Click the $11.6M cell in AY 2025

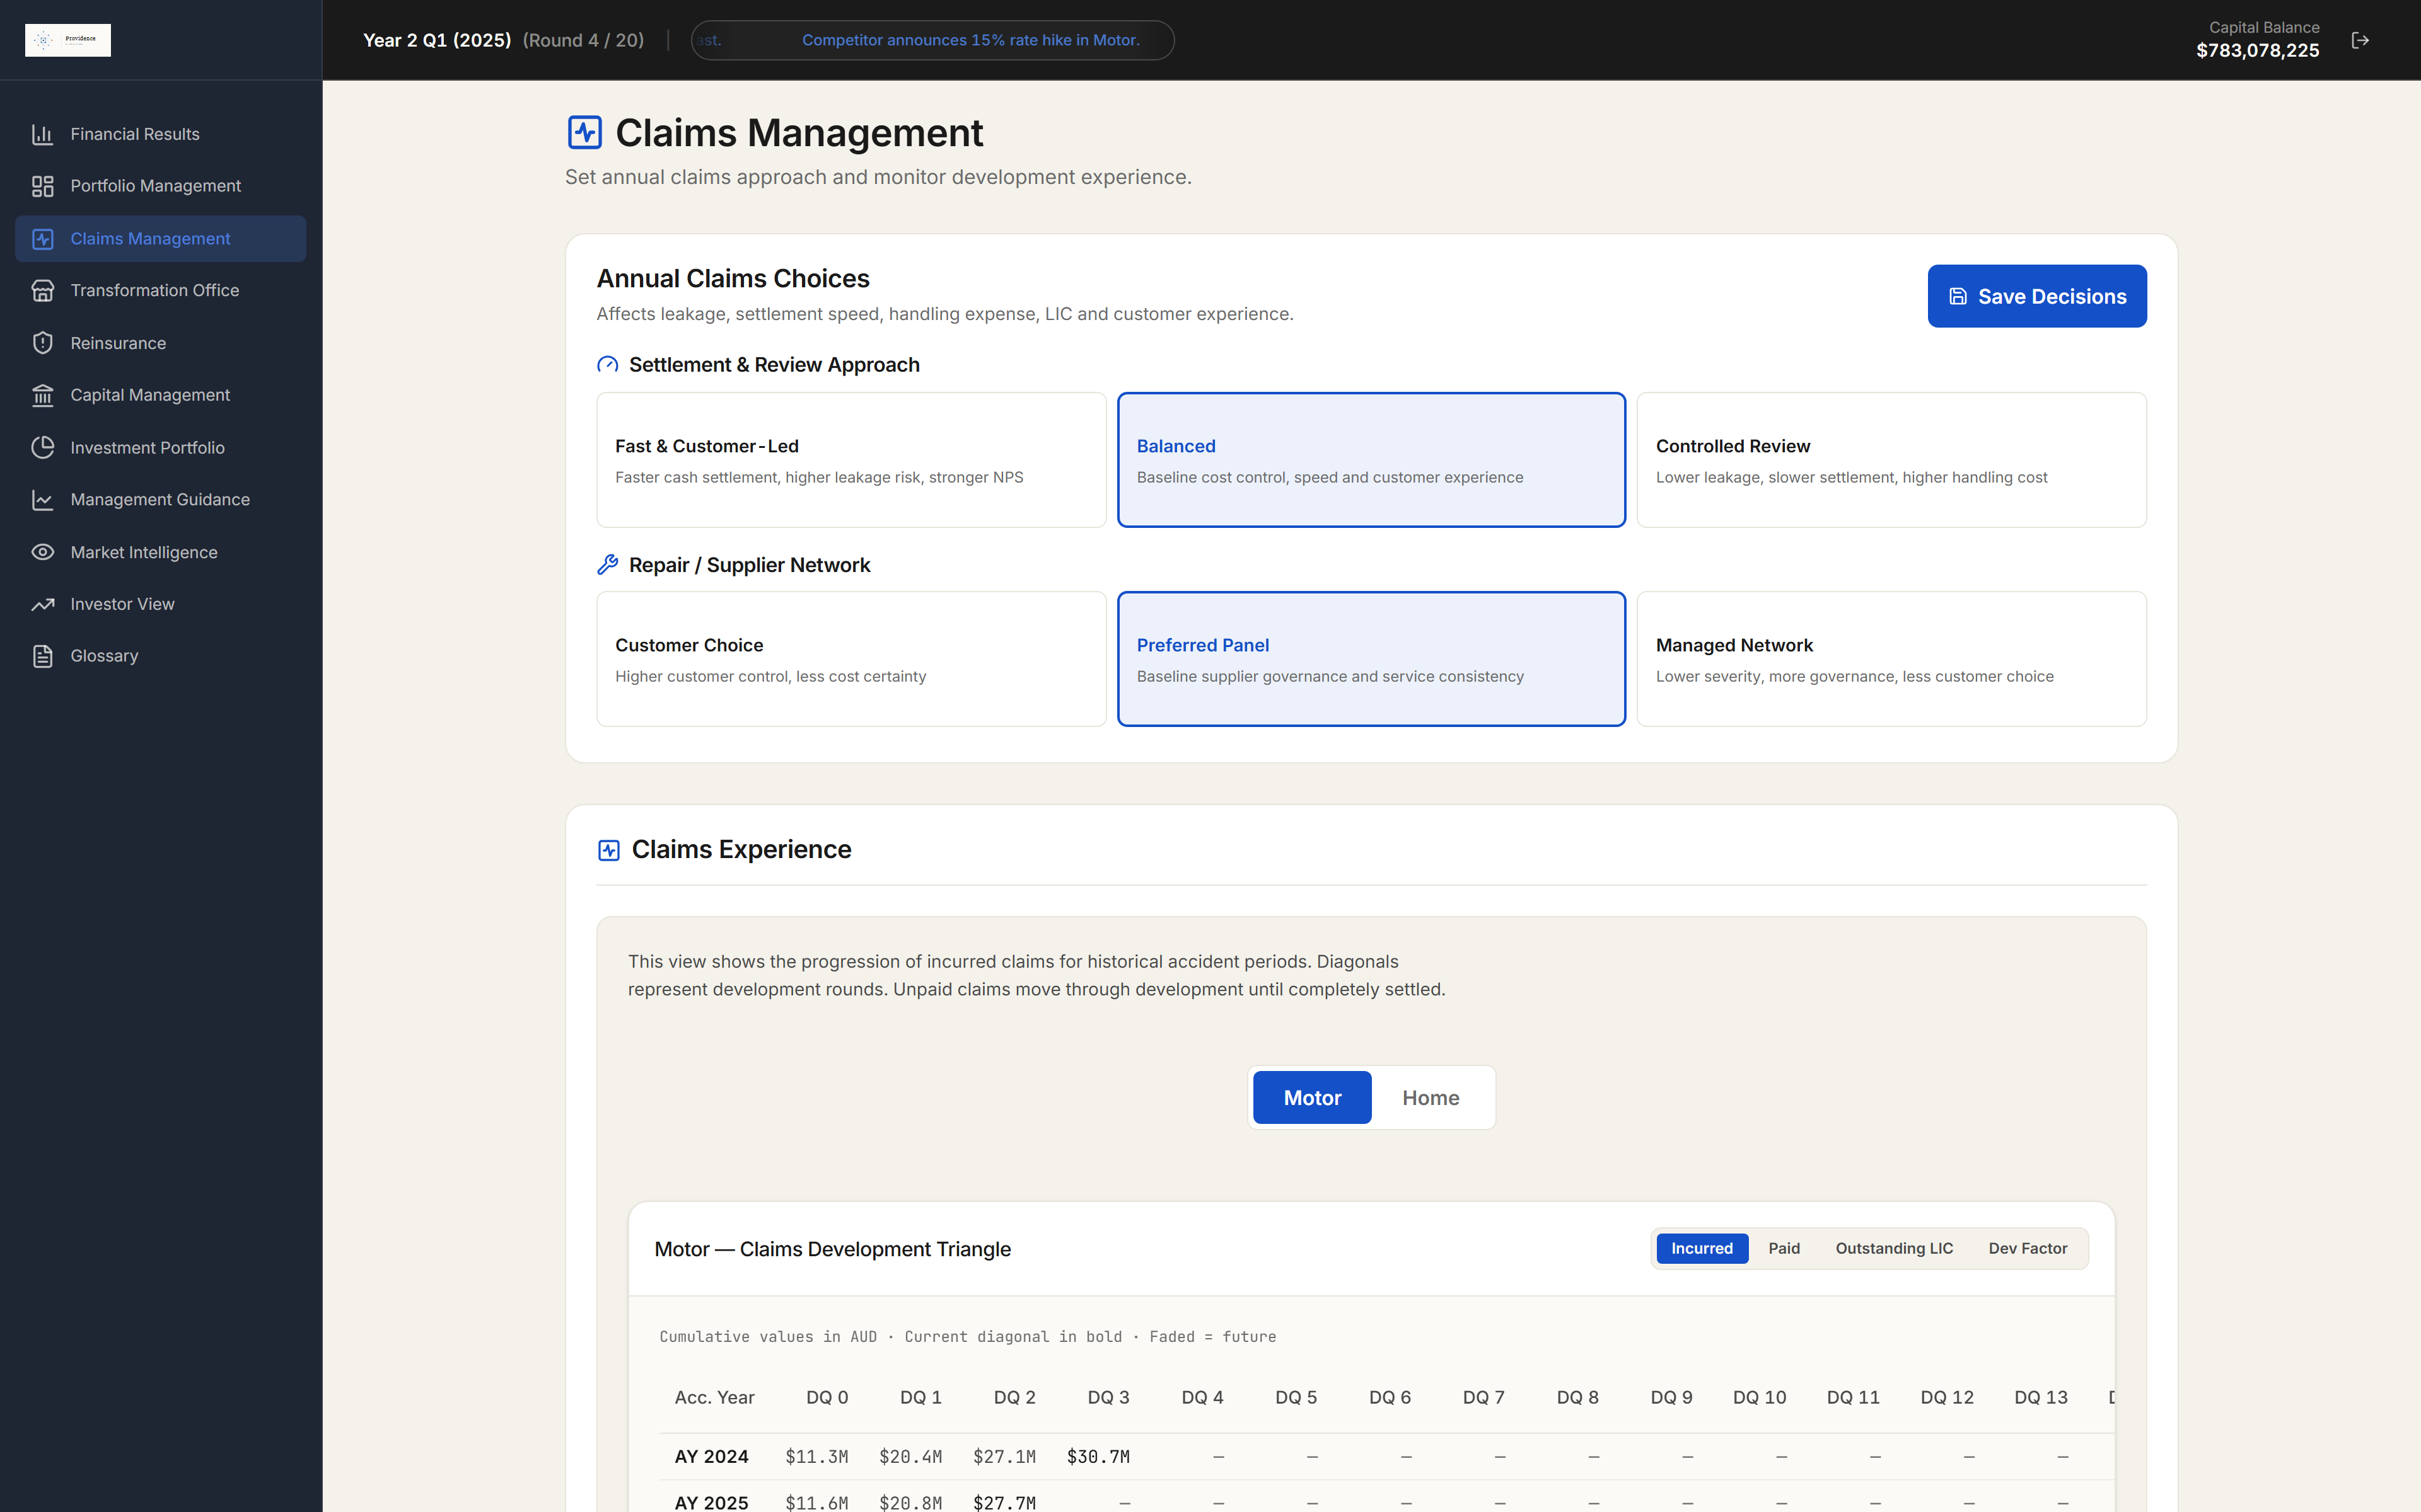pos(816,1502)
